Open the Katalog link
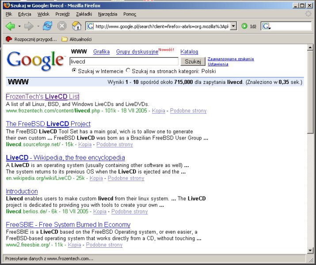This screenshot has height=265, width=316. click(x=189, y=52)
